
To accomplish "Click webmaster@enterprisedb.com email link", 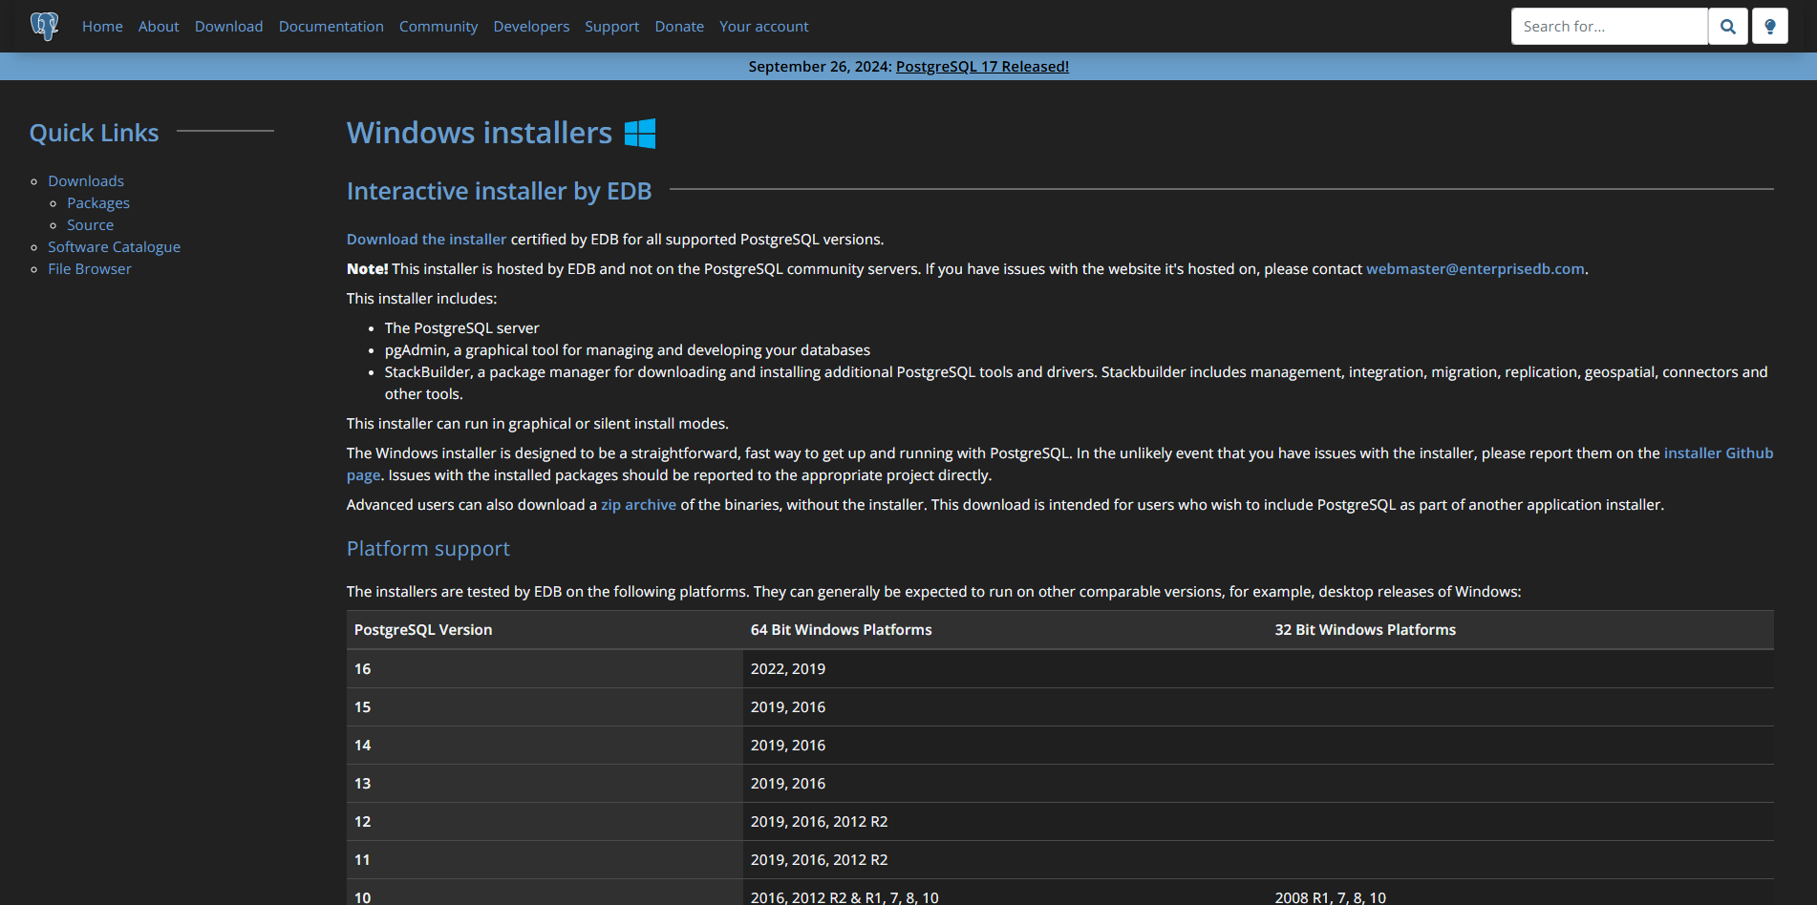I will (1475, 269).
